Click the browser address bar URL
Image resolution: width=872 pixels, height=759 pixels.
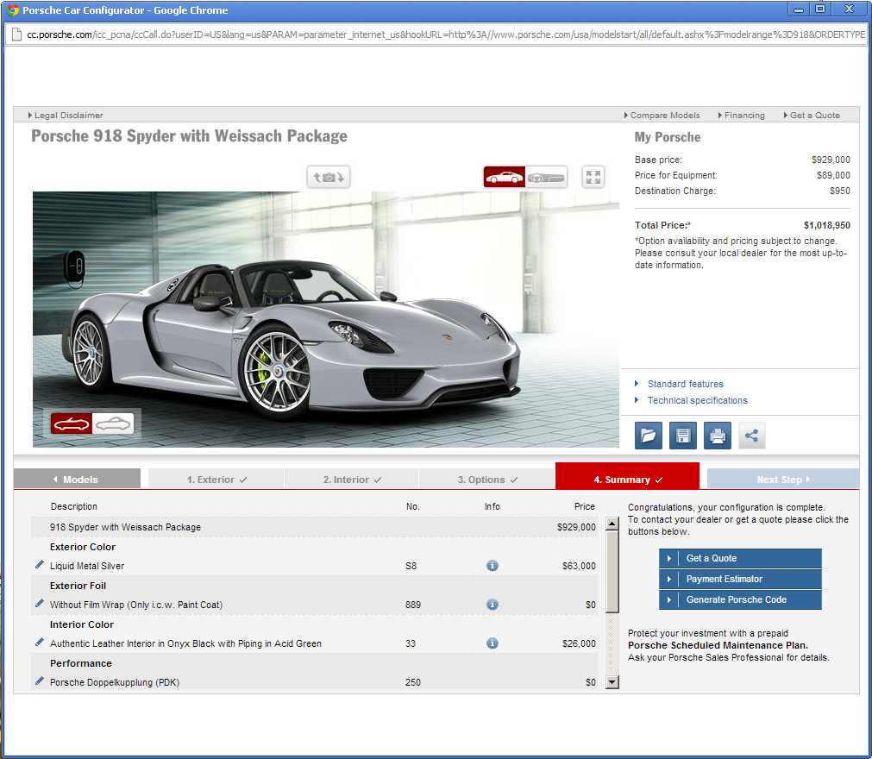[446, 34]
